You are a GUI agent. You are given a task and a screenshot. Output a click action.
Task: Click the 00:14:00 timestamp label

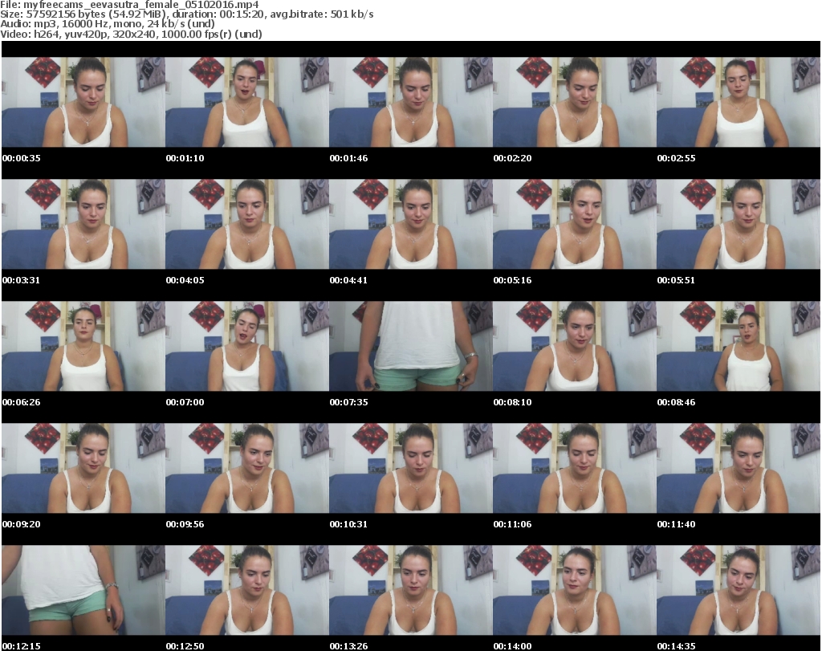[512, 645]
